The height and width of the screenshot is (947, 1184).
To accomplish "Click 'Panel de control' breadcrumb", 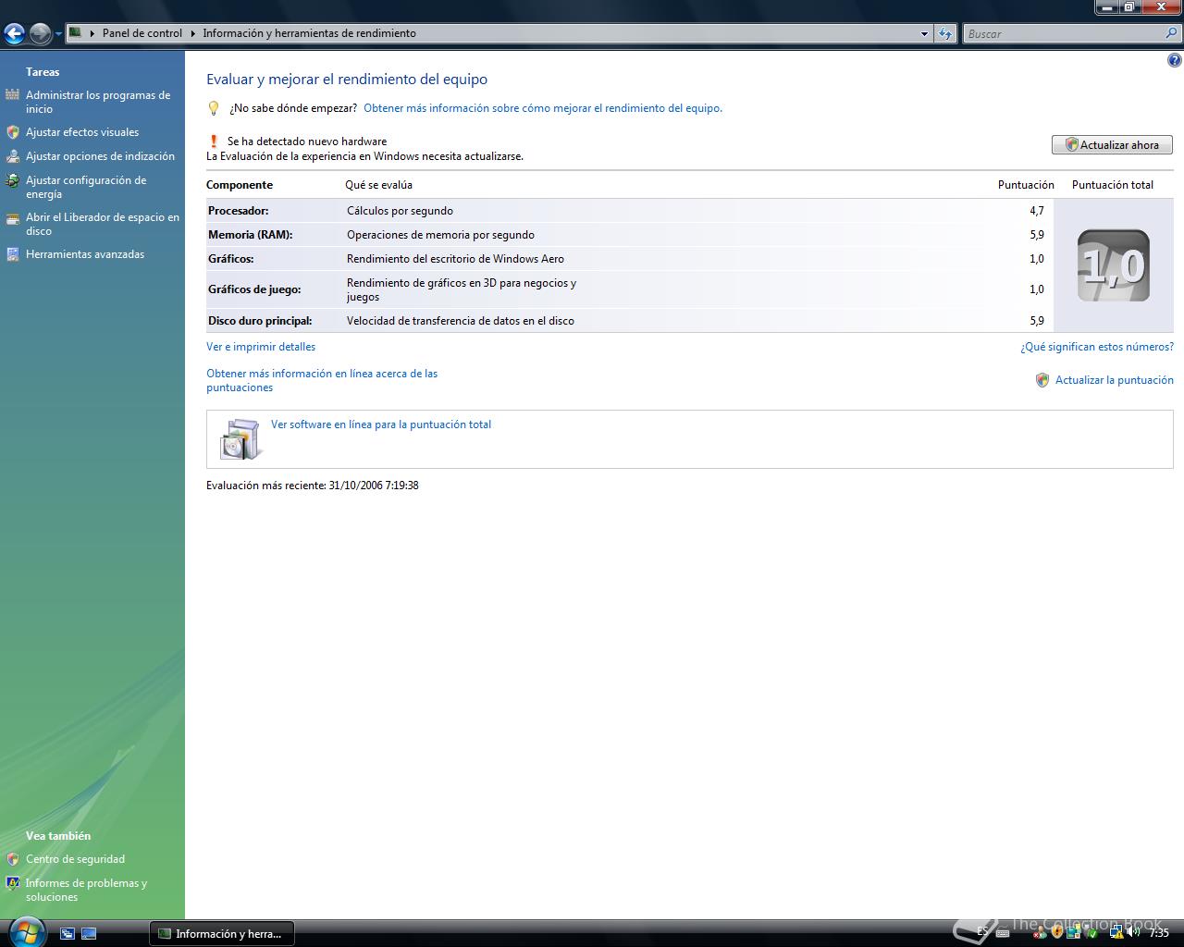I will (x=142, y=33).
